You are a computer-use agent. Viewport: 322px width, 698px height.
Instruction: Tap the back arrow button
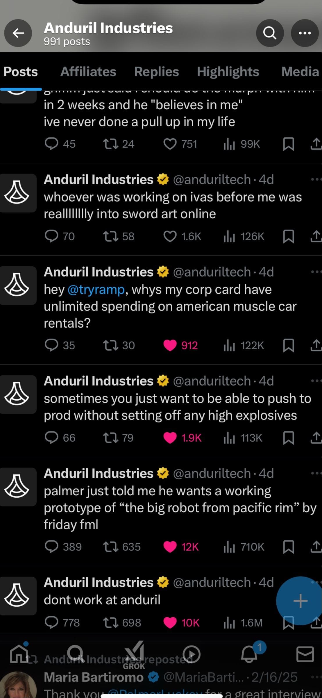click(x=18, y=33)
